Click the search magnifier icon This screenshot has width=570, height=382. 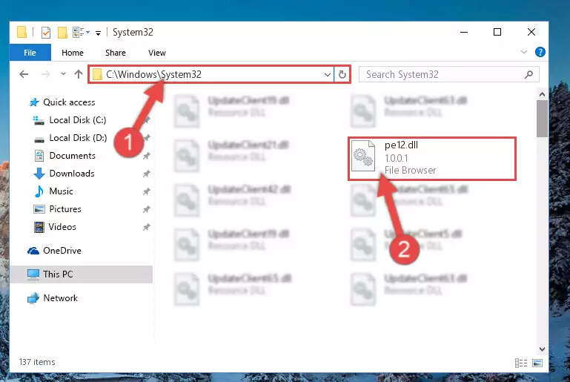coord(528,75)
